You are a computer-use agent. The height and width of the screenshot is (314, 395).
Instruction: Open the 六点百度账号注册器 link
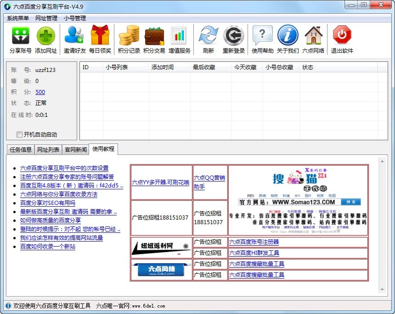(254, 242)
